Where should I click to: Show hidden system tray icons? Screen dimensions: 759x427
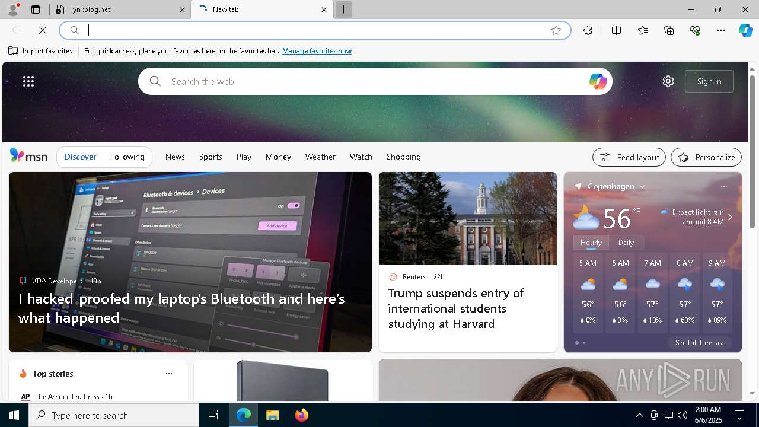tap(639, 415)
